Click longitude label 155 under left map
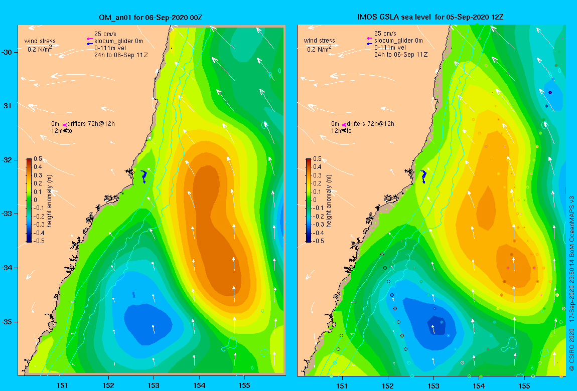 tap(244, 385)
